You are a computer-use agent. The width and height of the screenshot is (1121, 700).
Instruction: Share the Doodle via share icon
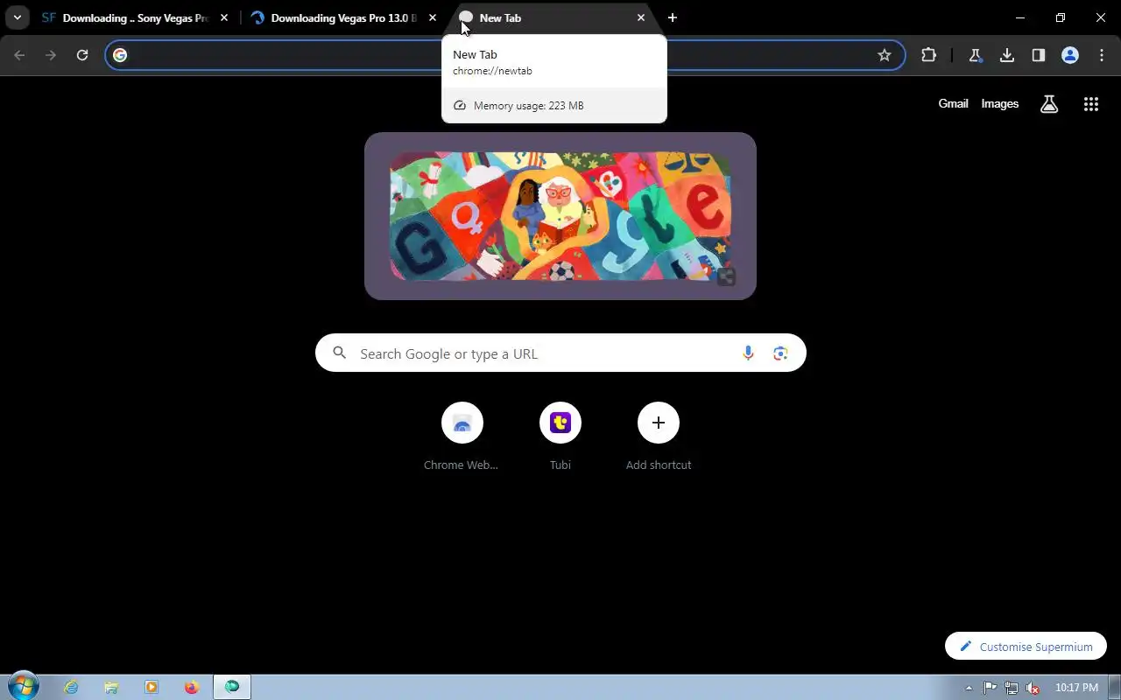pyautogui.click(x=726, y=277)
